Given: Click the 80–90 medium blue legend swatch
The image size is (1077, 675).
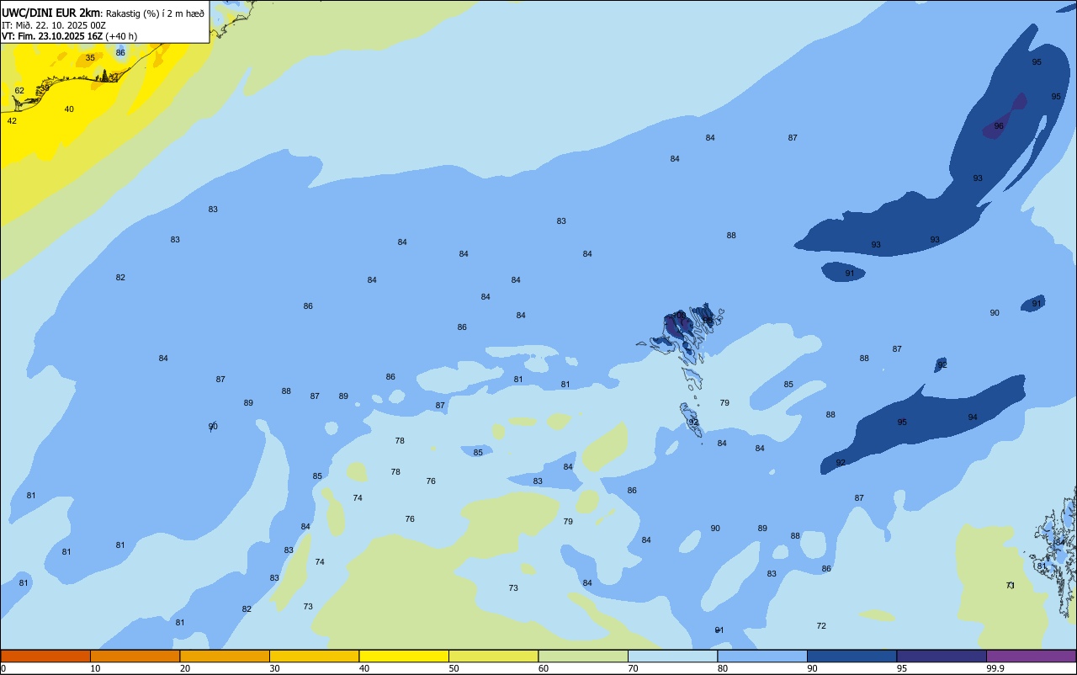Looking at the screenshot, I should [762, 656].
